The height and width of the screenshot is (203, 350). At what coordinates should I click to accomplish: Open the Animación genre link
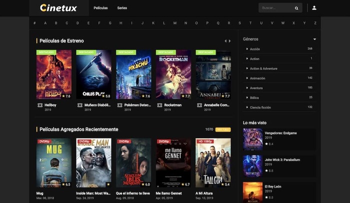[x=257, y=78]
